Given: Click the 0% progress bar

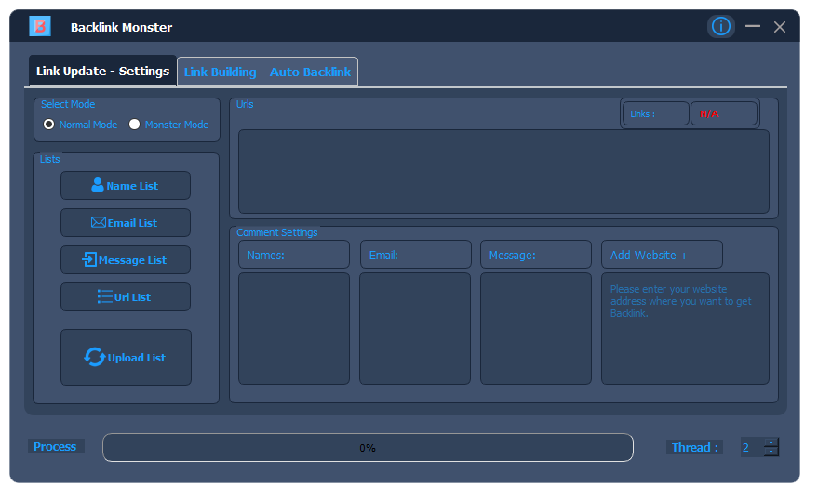Looking at the screenshot, I should coord(368,448).
